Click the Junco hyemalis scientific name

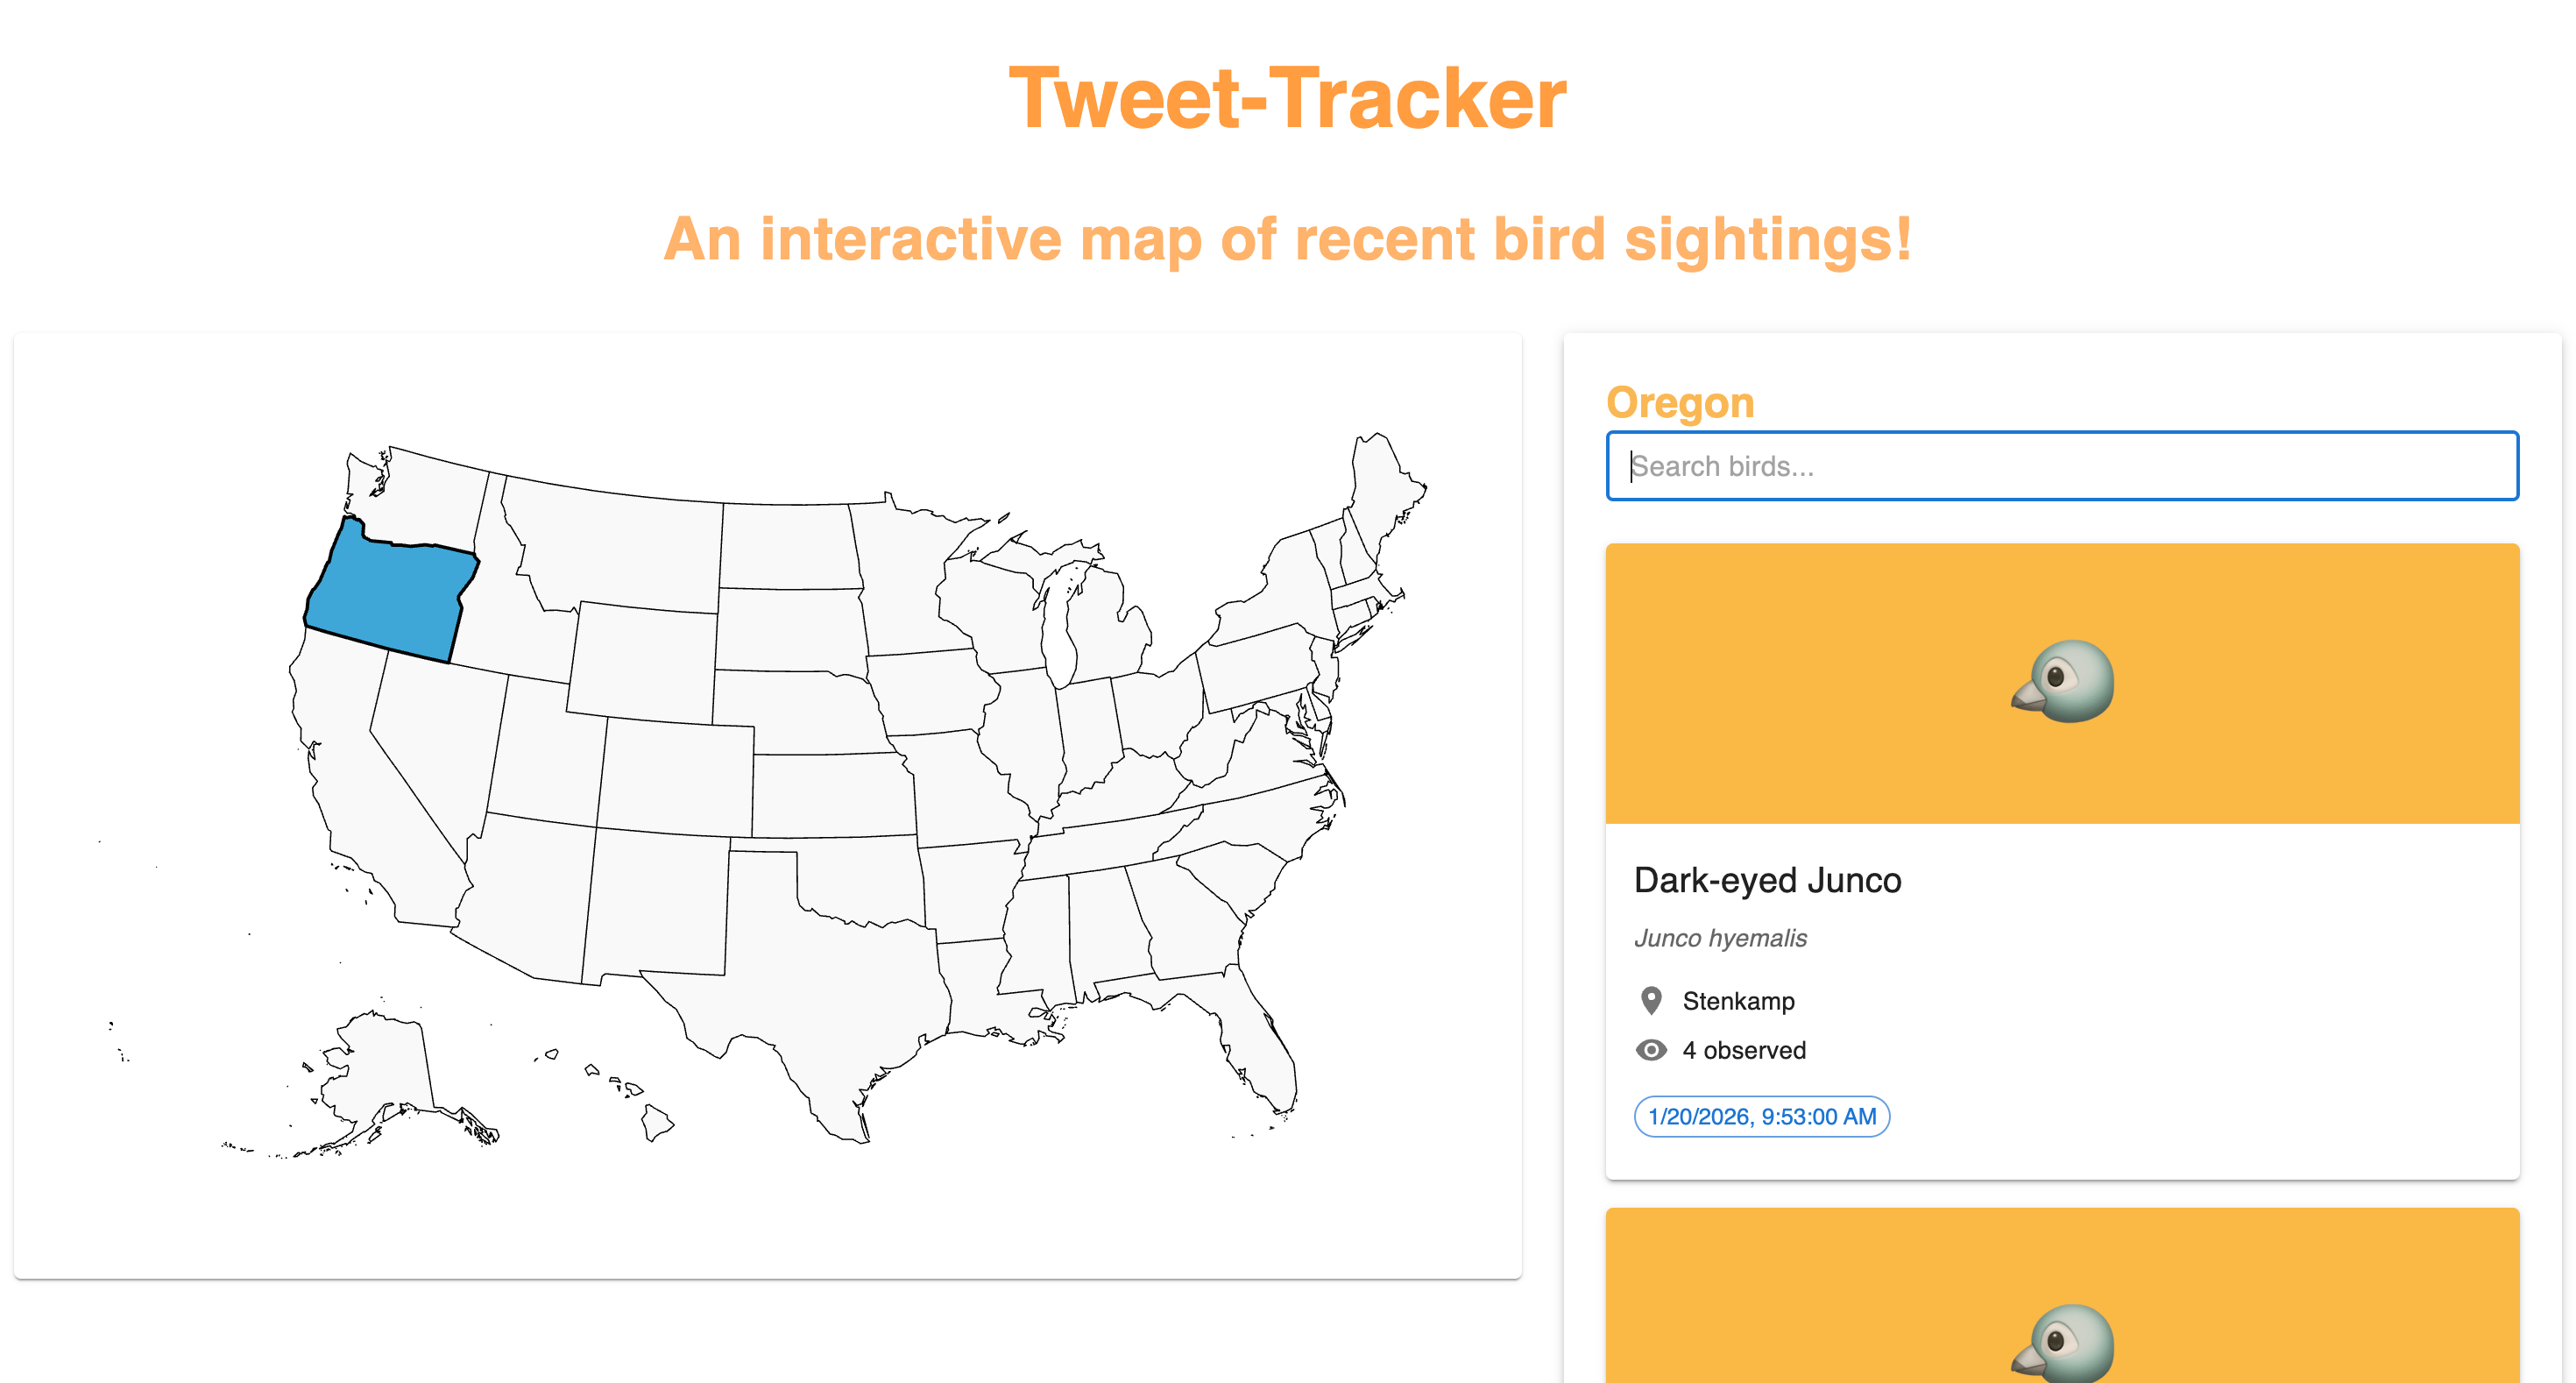(1720, 938)
